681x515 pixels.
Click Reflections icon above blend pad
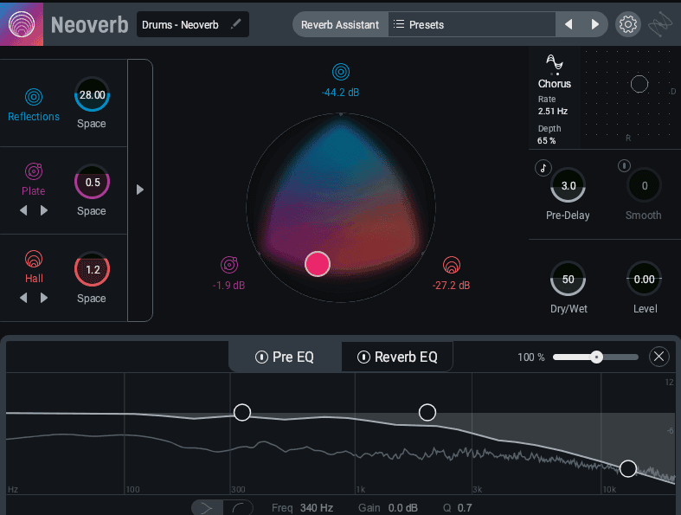click(x=341, y=72)
